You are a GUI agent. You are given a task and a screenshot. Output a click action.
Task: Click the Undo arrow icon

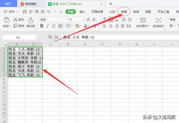[x=49, y=12]
